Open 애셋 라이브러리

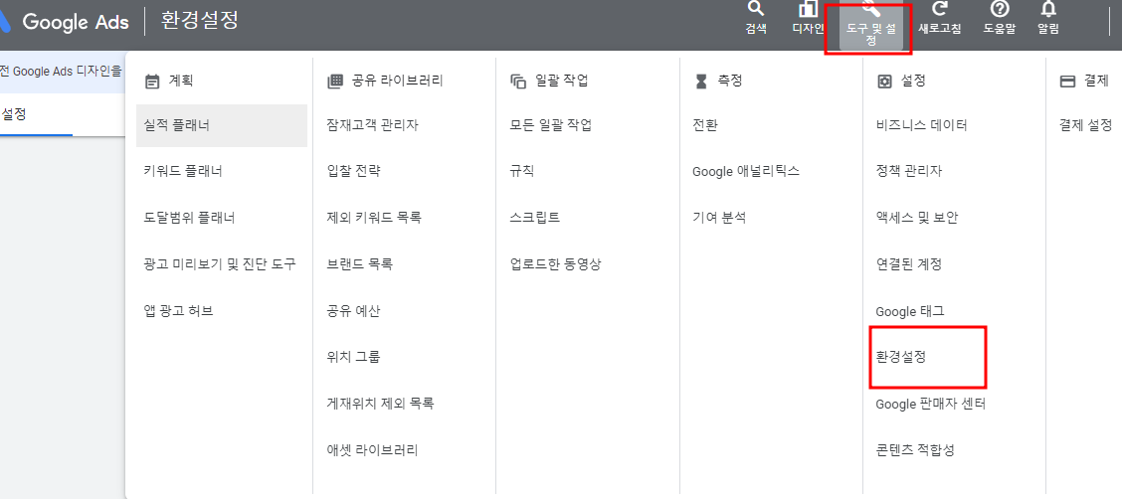pyautogui.click(x=372, y=450)
